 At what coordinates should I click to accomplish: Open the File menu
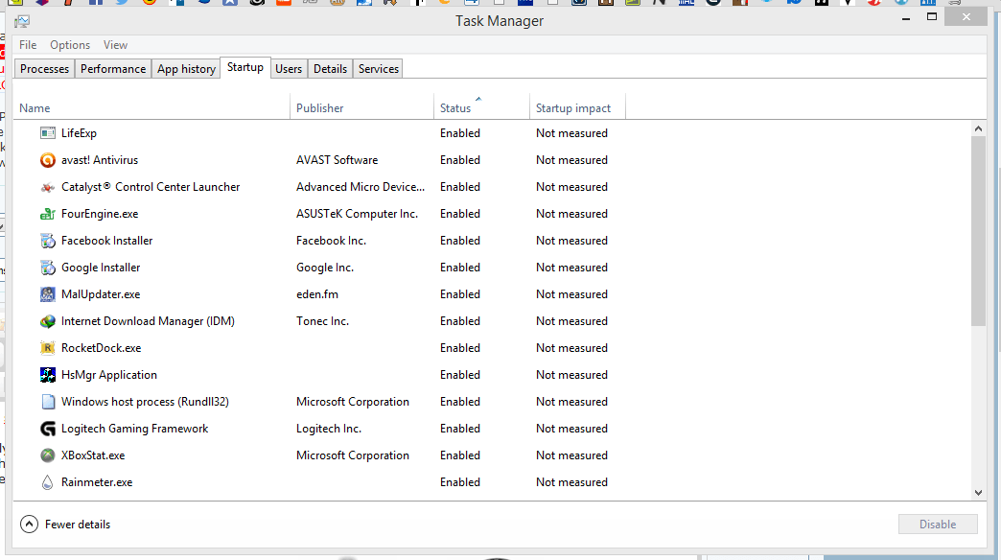coord(27,44)
